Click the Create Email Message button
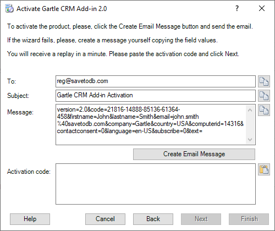 click(x=194, y=154)
